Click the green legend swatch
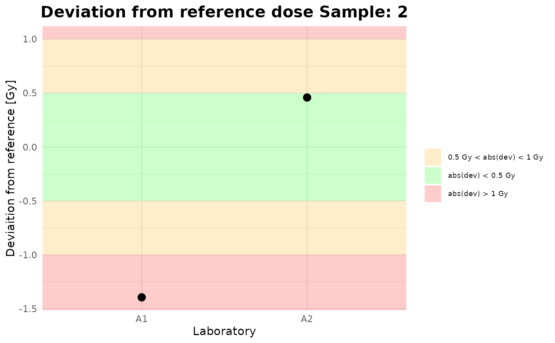Image resolution: width=555 pixels, height=343 pixels. [x=433, y=175]
